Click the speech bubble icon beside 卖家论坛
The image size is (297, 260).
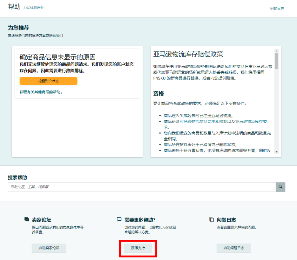26,219
